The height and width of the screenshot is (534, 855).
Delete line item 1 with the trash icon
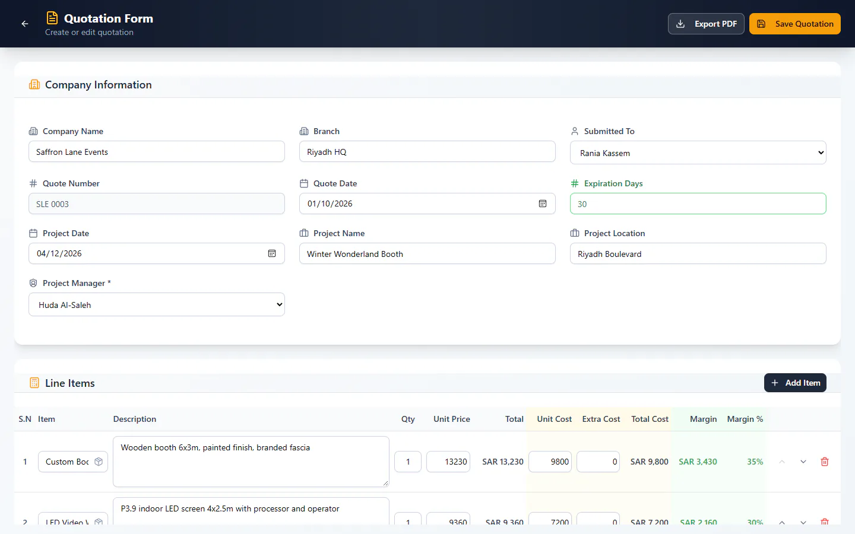tap(825, 462)
